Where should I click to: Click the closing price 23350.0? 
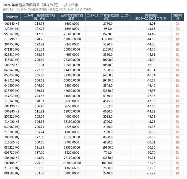(108, 91)
